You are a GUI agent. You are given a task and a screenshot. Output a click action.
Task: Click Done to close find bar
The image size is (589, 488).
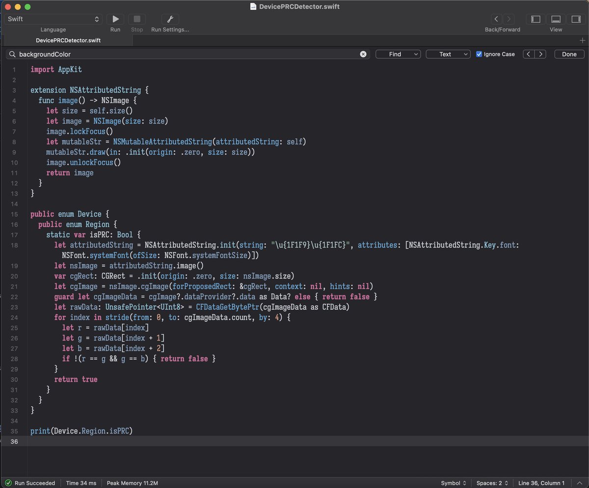tap(569, 54)
